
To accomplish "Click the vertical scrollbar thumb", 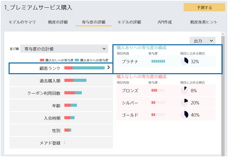I will coord(223,96).
